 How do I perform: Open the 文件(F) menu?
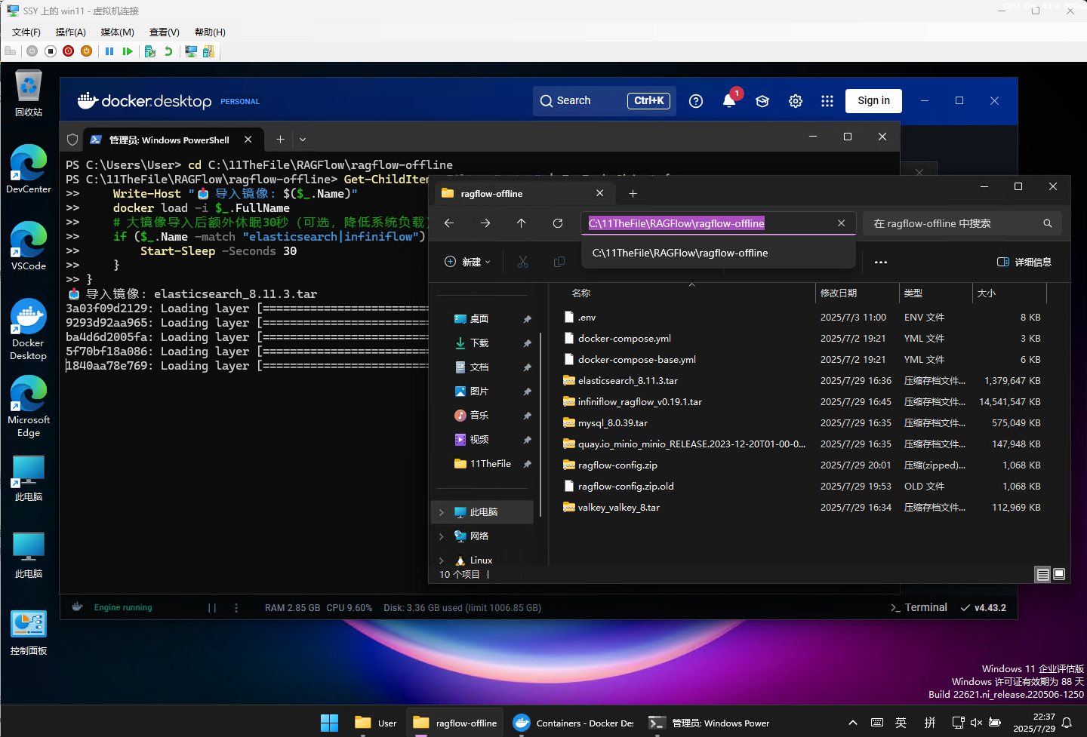click(x=26, y=32)
